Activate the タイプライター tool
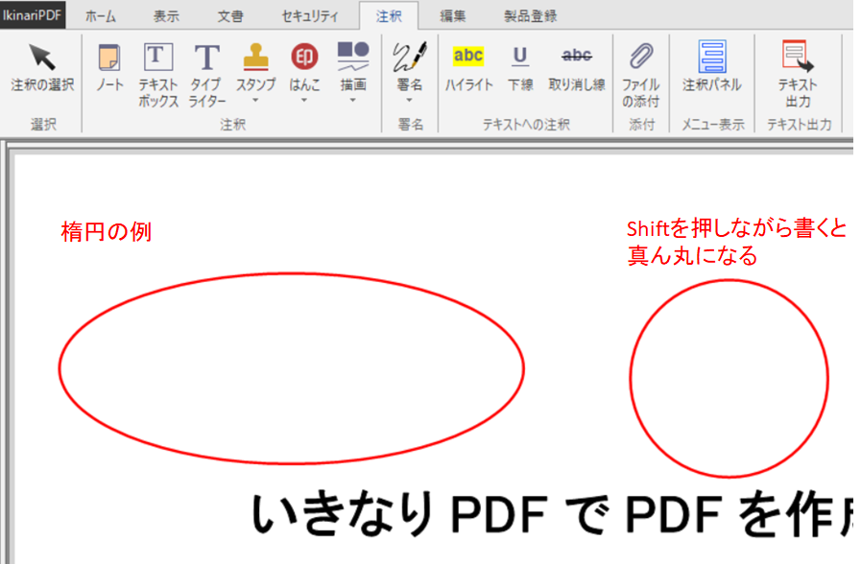 [206, 75]
